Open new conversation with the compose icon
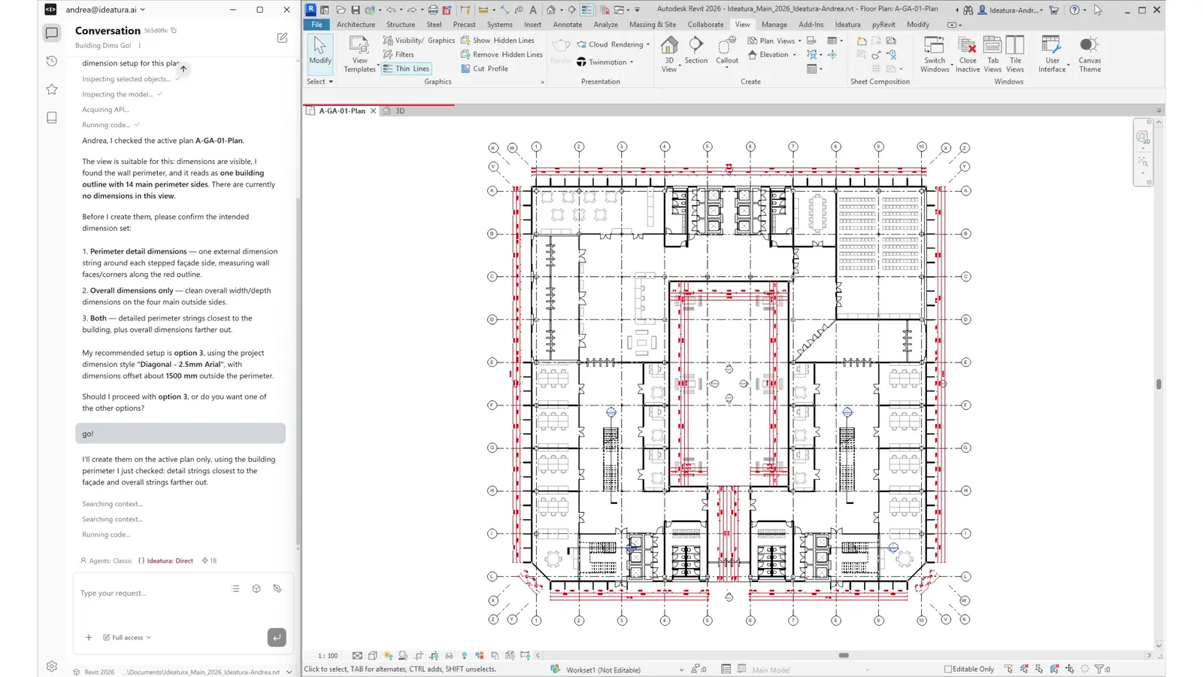The width and height of the screenshot is (1203, 677). click(x=282, y=37)
